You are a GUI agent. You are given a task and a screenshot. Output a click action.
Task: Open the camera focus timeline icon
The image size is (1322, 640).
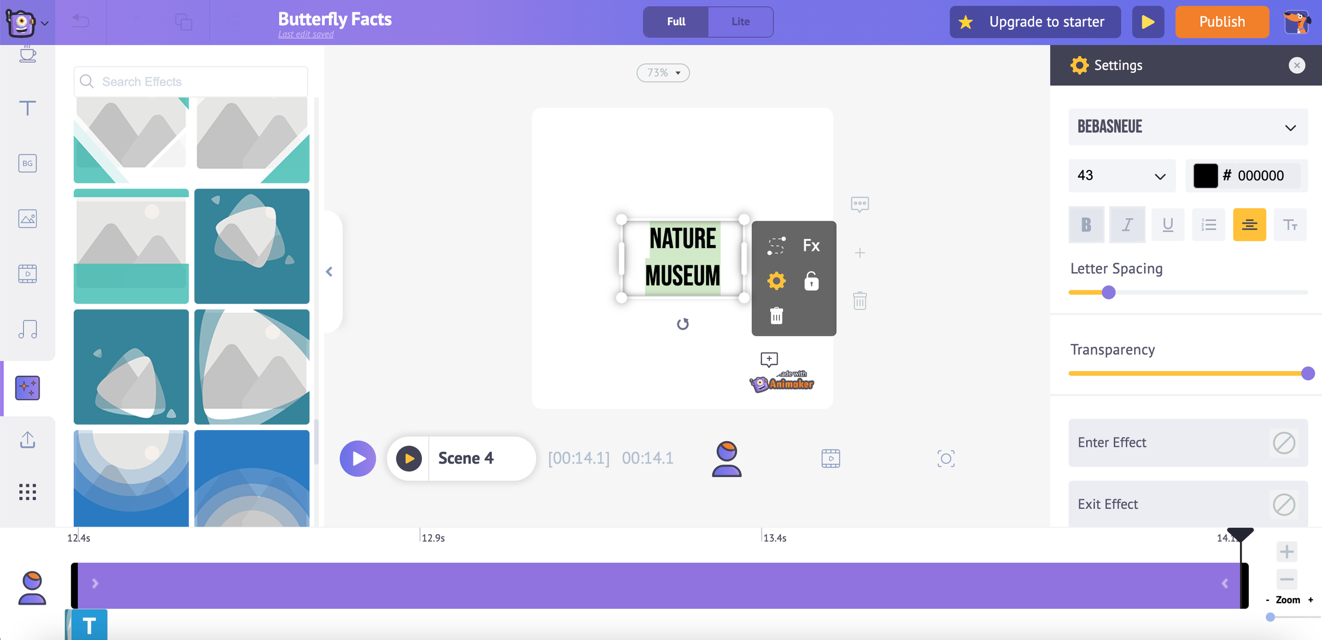(946, 459)
